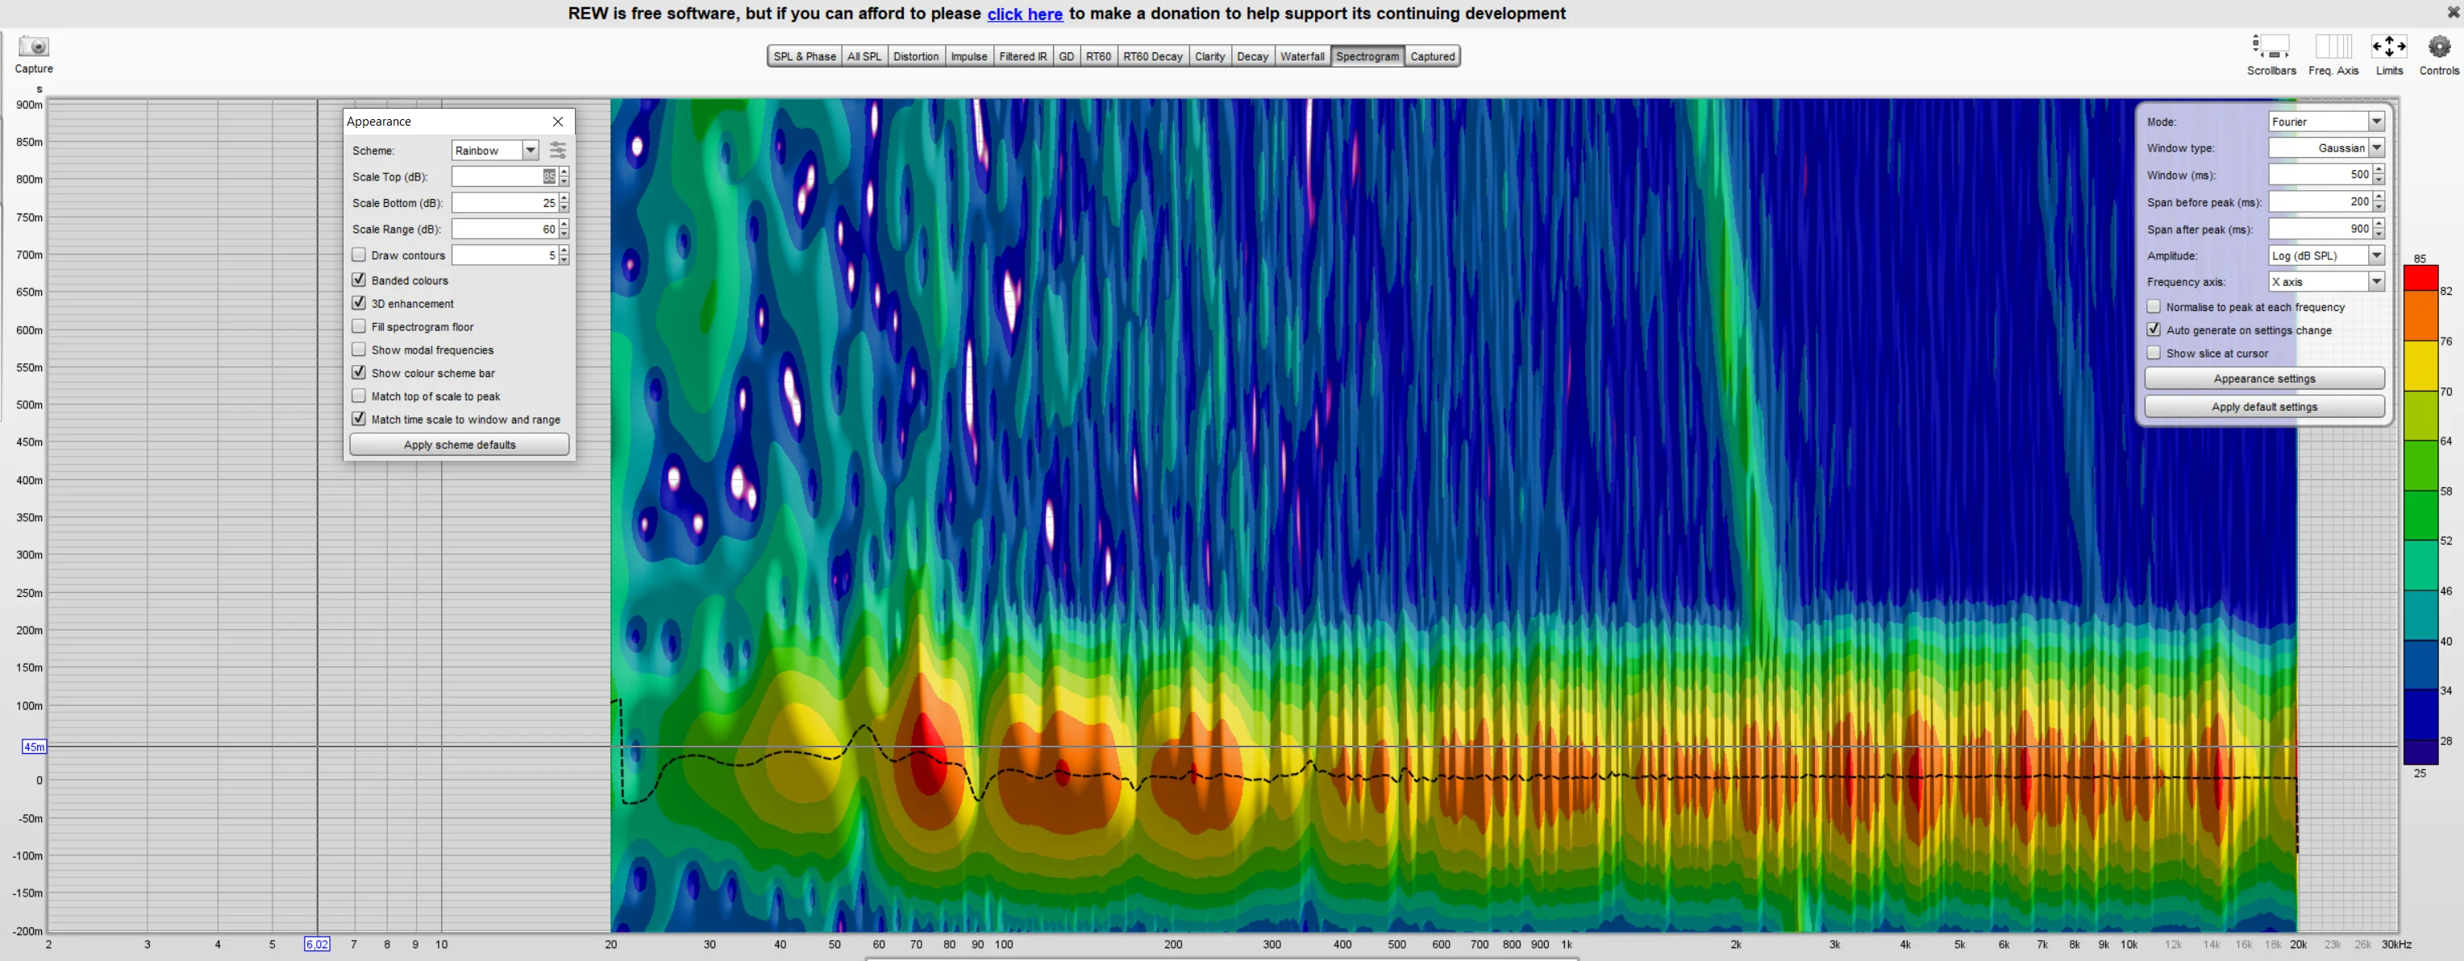Open the Waterfall tab
Viewport: 2464px width, 961px height.
[1302, 56]
